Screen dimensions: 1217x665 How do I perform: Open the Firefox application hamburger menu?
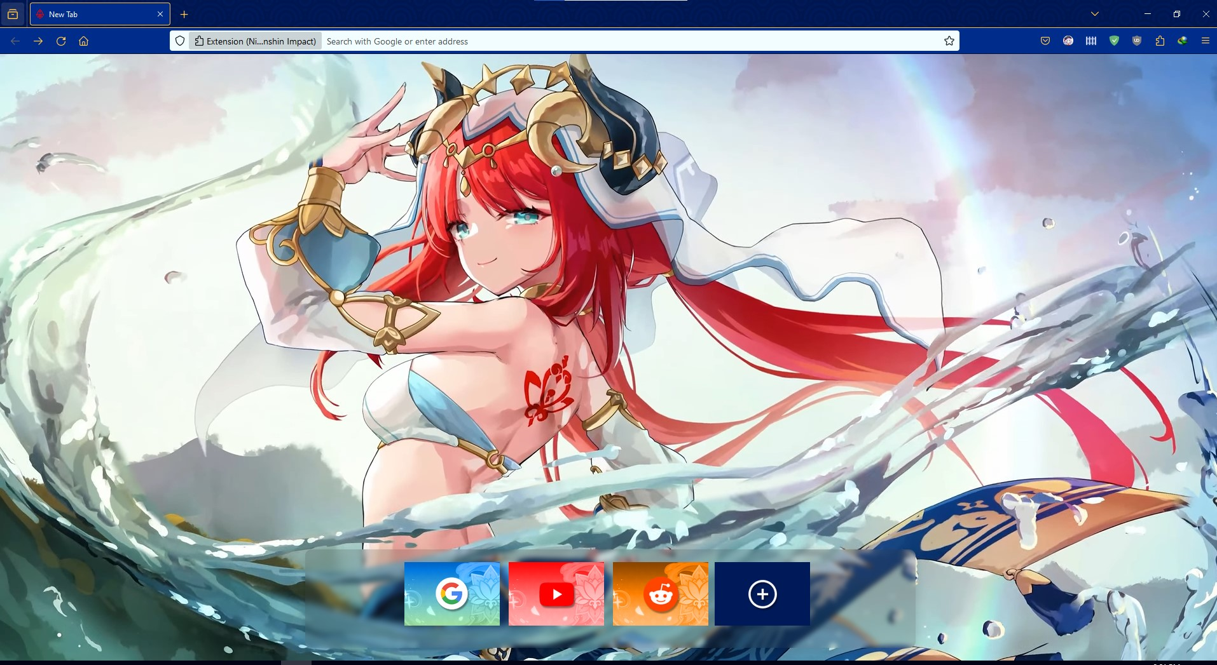[1205, 41]
